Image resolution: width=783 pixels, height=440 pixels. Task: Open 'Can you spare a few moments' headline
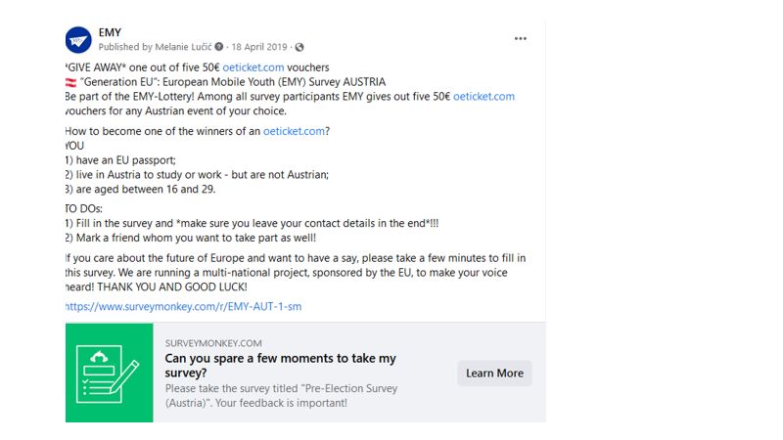click(280, 365)
